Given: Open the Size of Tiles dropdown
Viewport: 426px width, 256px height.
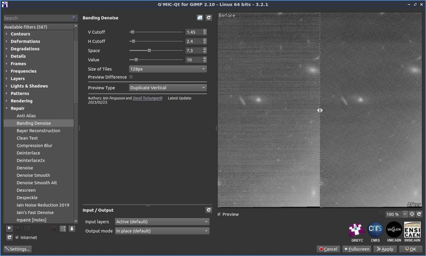Looking at the screenshot, I should [168, 69].
